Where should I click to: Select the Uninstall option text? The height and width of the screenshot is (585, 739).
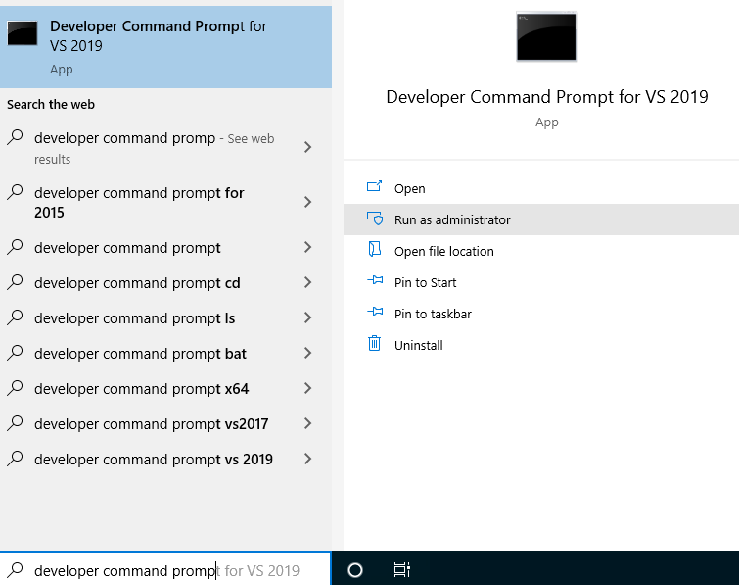click(x=419, y=345)
